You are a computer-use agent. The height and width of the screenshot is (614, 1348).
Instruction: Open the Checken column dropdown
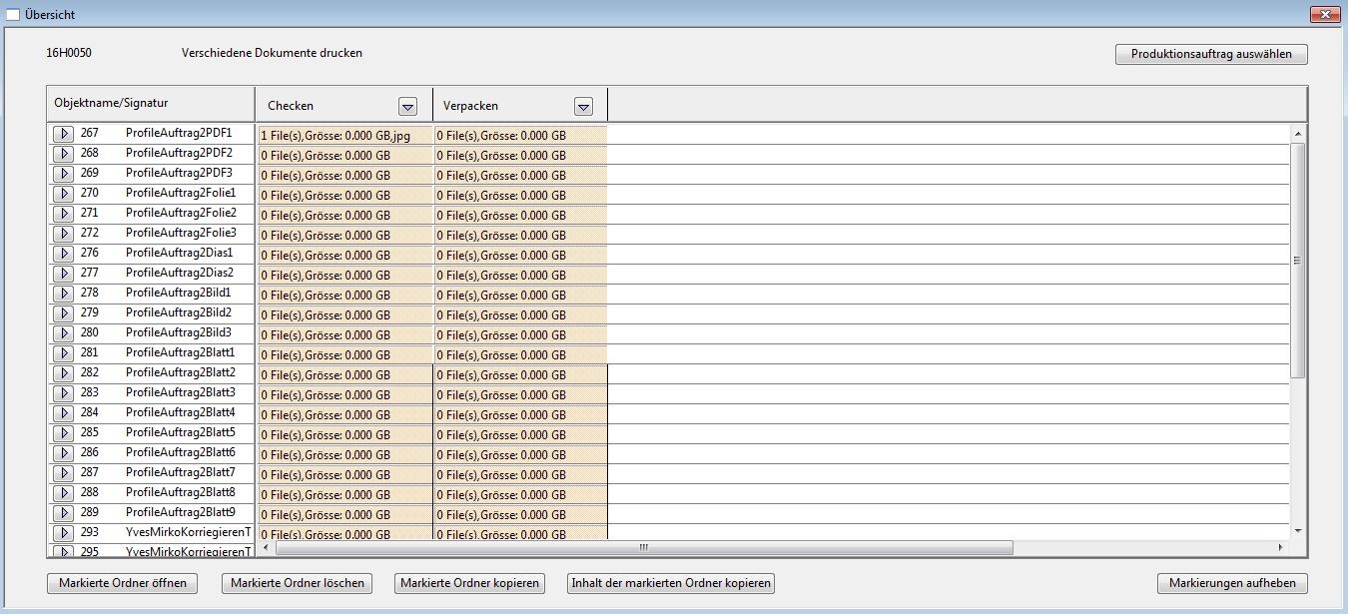click(407, 107)
